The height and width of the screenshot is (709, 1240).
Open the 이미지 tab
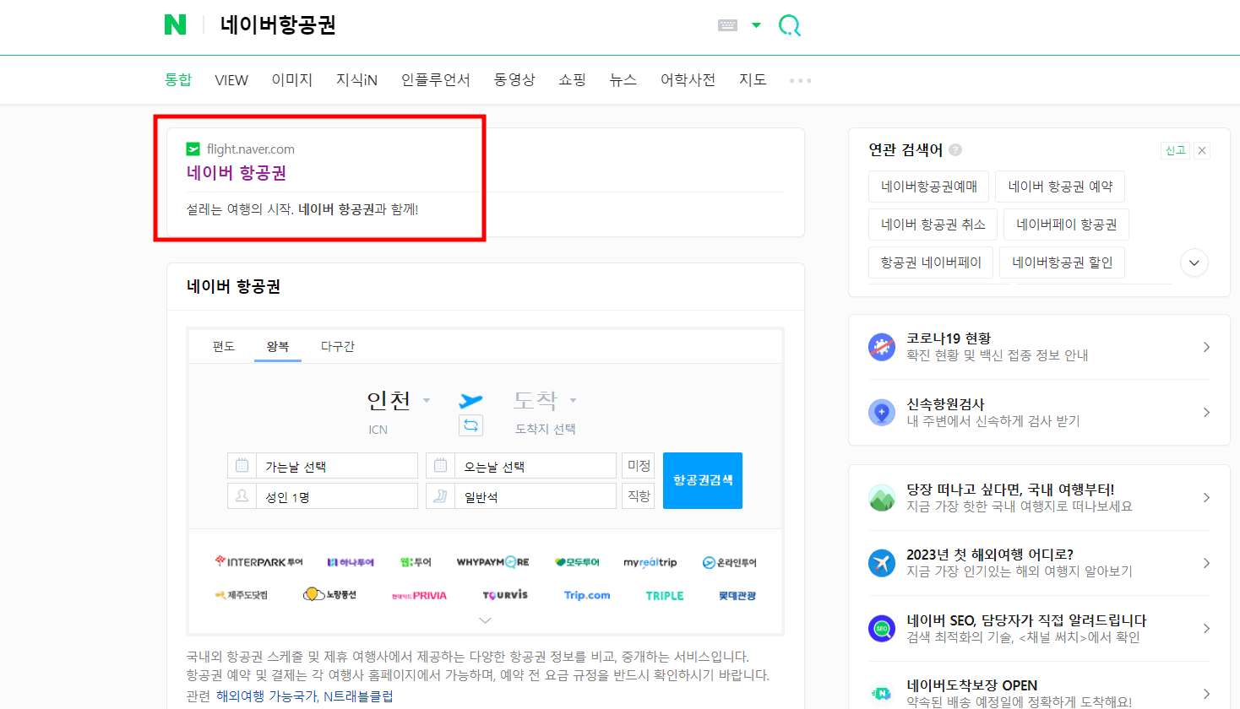[292, 79]
